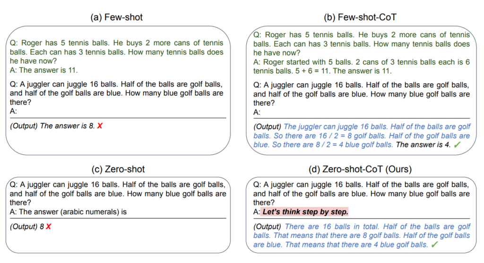Click the red X in Few-shot output
Screen dimensions: 484x263
(x=99, y=126)
